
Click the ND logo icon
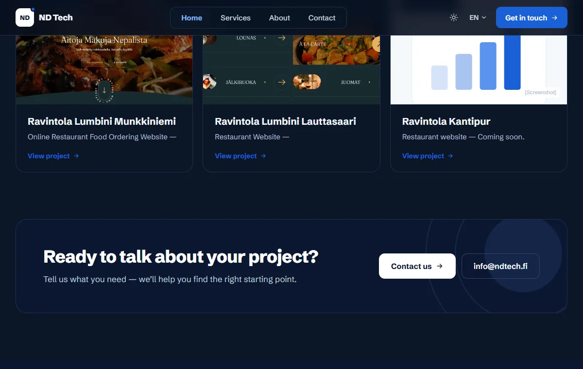[x=25, y=17]
